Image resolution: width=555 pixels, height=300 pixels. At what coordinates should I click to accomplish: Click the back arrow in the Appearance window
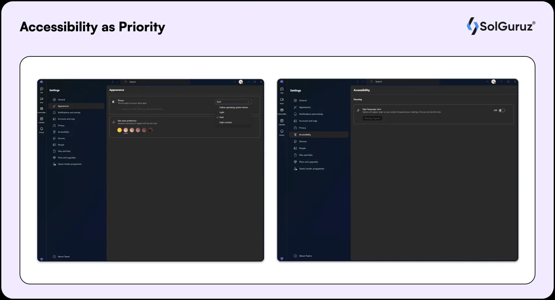coord(113,82)
